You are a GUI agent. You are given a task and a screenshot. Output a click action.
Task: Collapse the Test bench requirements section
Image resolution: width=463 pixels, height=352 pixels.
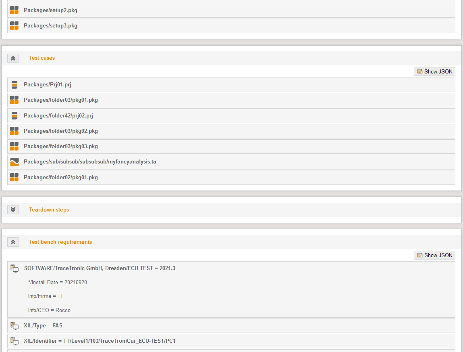[13, 242]
